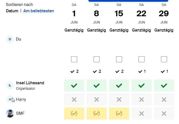Click the vote count under 1 June

click(74, 71)
